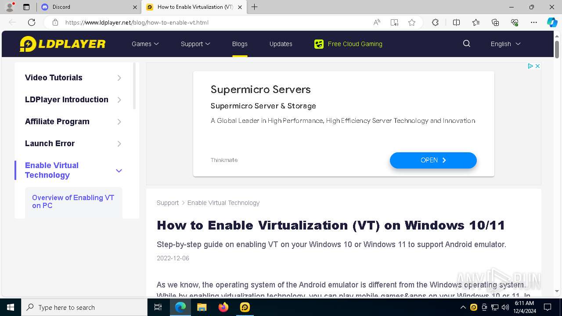Expand the Games dropdown menu

tap(145, 44)
